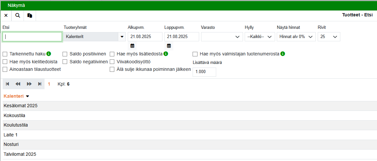377x161 pixels.
Task: Toggle the Viivakoodisyöttö checkbox
Action: tap(112, 62)
